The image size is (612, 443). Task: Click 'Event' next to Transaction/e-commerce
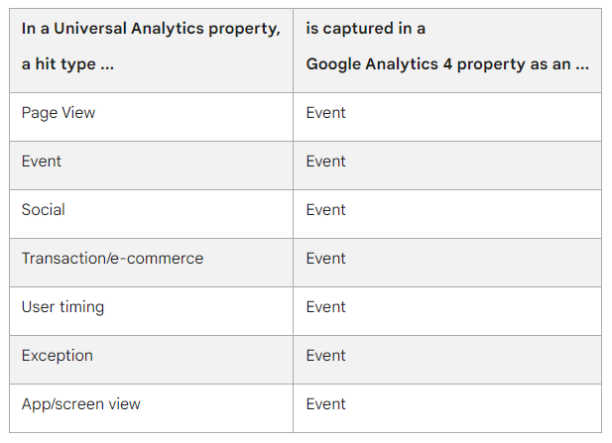325,259
